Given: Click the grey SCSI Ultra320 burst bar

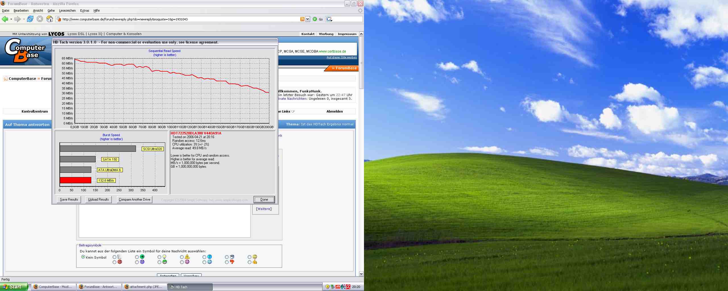Looking at the screenshot, I should [98, 149].
